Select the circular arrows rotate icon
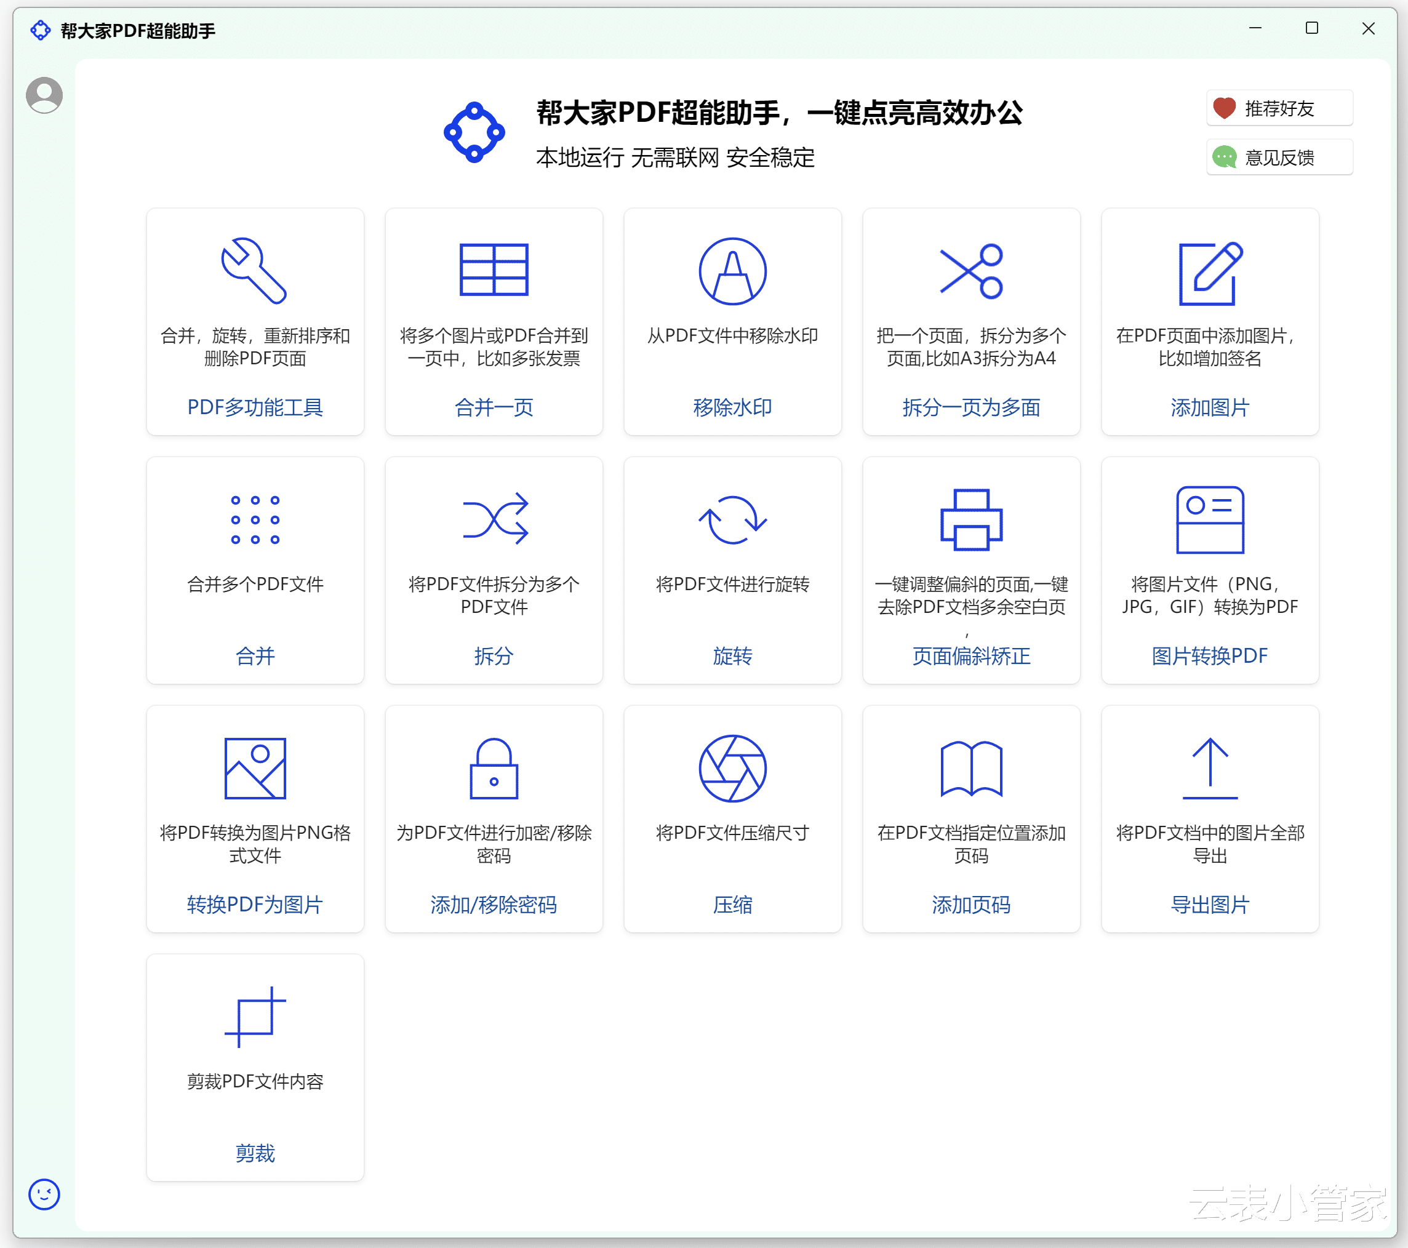Screen dimensions: 1408x1248 (732, 520)
